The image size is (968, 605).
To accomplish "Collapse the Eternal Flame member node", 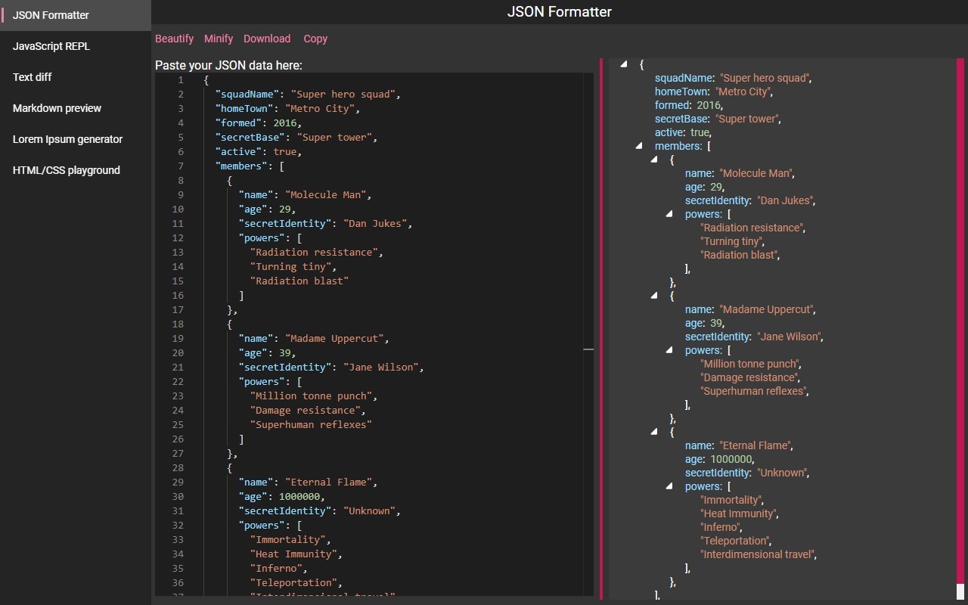I will coord(653,432).
